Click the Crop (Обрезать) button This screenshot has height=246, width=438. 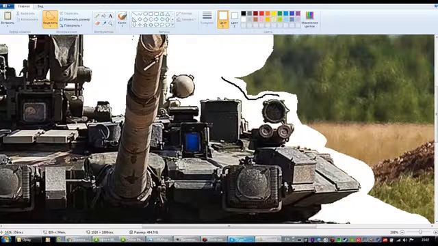tap(68, 14)
